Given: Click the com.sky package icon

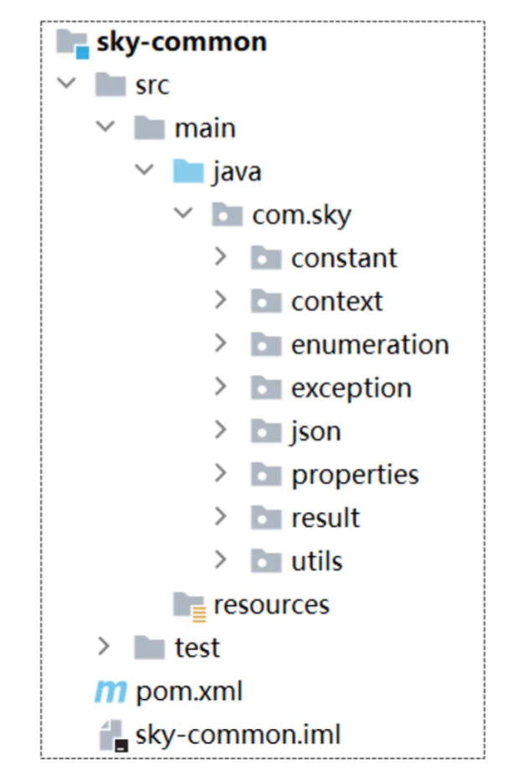Looking at the screenshot, I should click(x=227, y=215).
